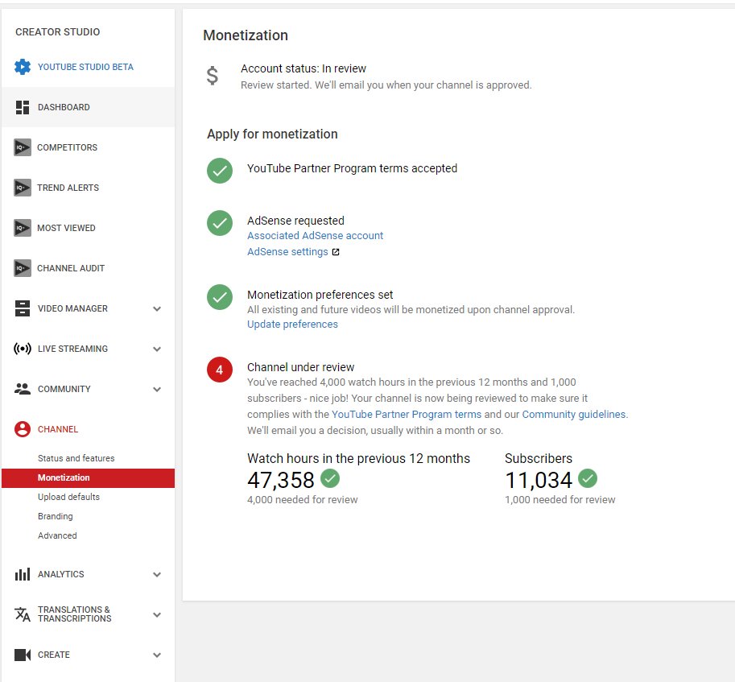Open YouTube Partner Program terms link
Screen dimensions: 735x682
click(407, 415)
